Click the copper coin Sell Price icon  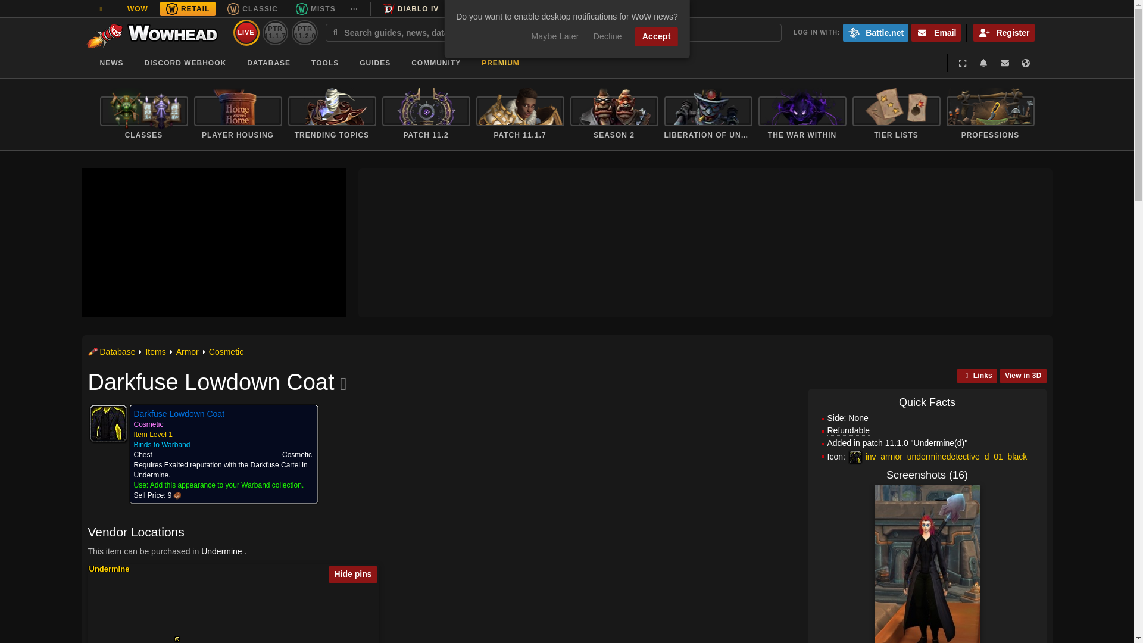[x=177, y=496]
